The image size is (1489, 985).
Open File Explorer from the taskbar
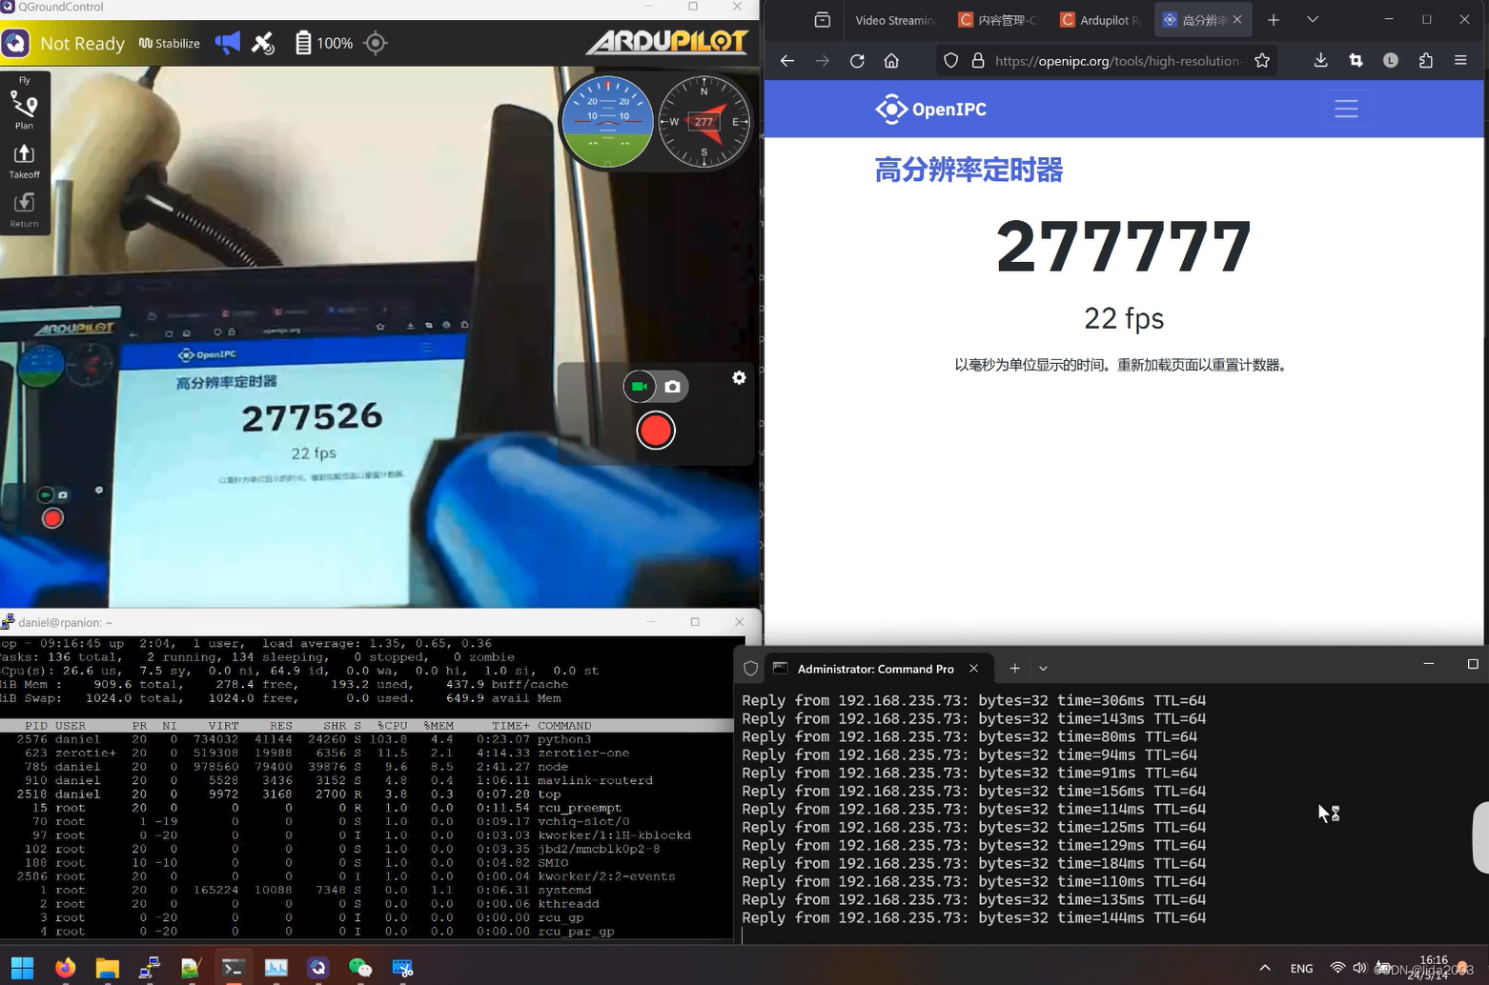107,968
